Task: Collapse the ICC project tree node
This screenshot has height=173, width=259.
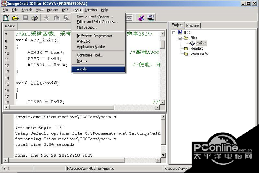Action: tap(174, 33)
